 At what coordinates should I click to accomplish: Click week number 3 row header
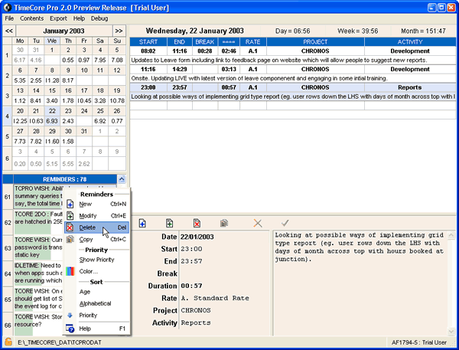click(x=8, y=96)
